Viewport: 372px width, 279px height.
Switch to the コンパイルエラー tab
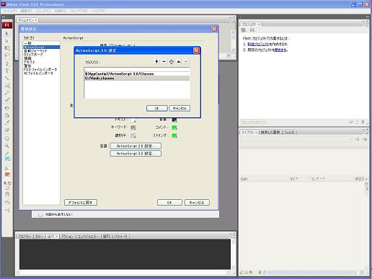tap(89, 237)
